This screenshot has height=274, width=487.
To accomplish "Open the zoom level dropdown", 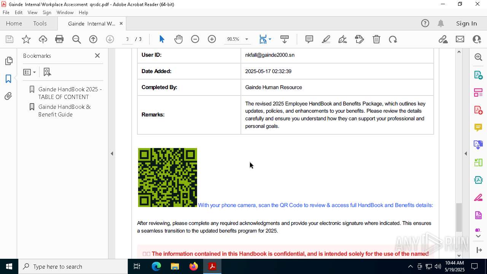I will pyautogui.click(x=247, y=39).
